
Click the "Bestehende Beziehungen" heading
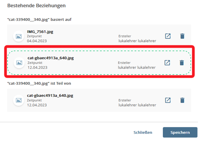pos(37,6)
